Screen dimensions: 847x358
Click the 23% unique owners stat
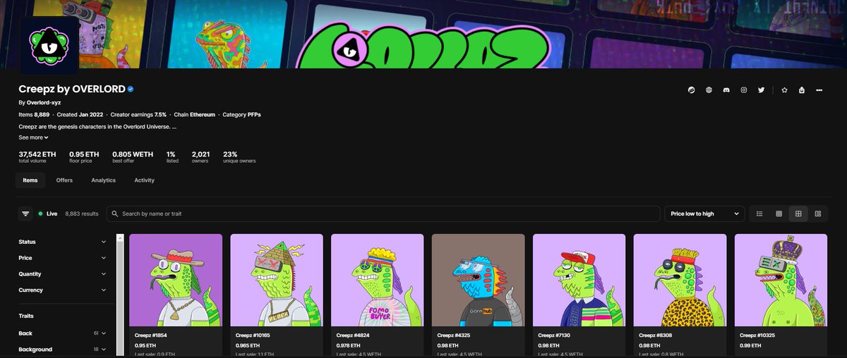pos(239,156)
